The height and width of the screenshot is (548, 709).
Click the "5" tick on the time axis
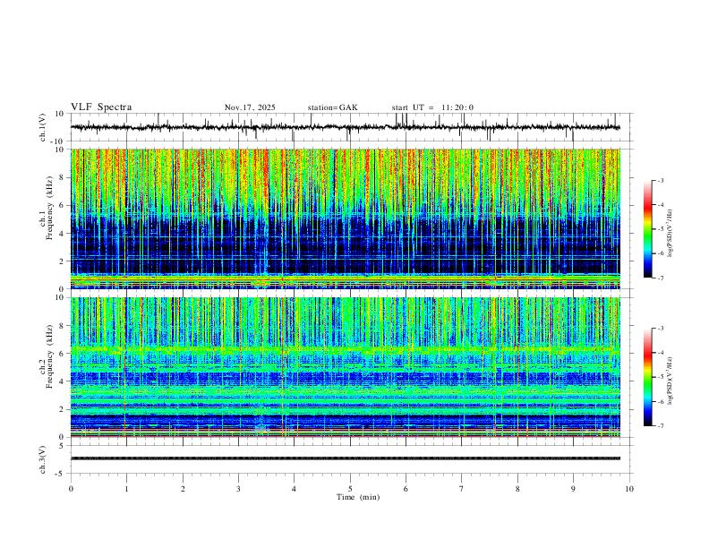[x=350, y=489]
